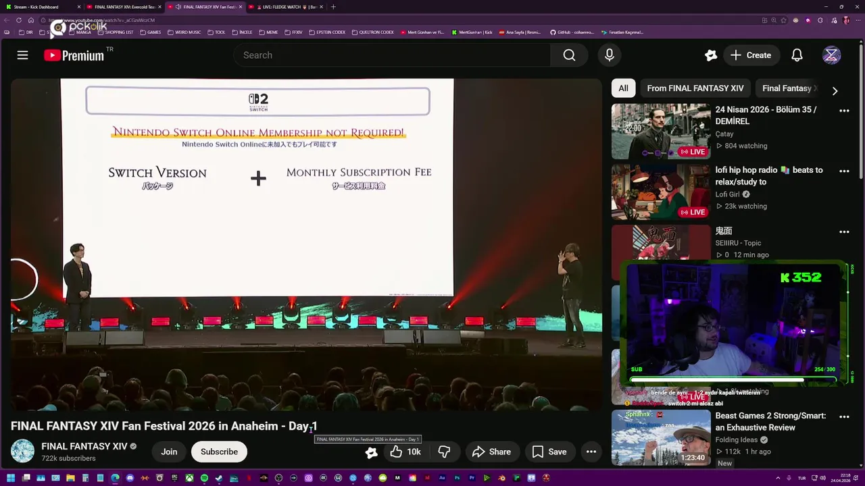This screenshot has width=865, height=486.
Task: Open options for 24 Nisan 2026 video
Action: pyautogui.click(x=844, y=110)
